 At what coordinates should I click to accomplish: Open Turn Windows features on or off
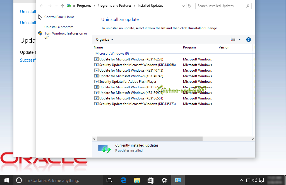pos(66,35)
